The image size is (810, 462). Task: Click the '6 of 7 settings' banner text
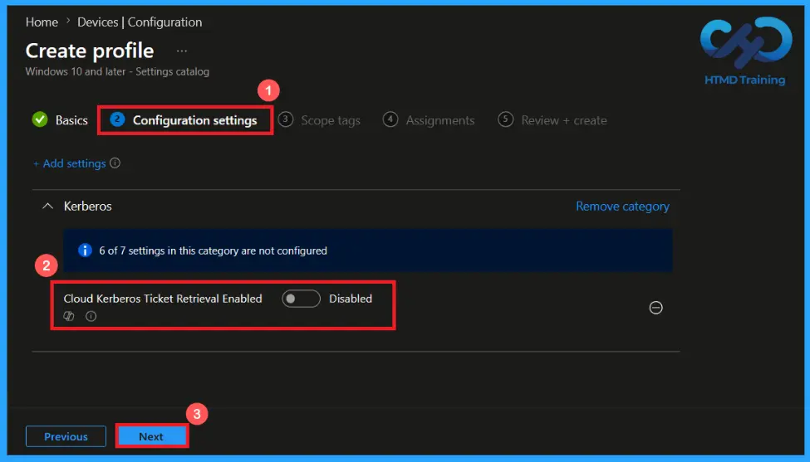pos(213,250)
